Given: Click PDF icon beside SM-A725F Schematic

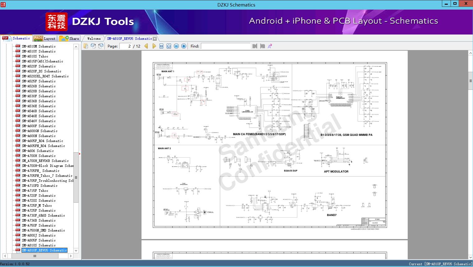Looking at the screenshot, I should 18,210.
